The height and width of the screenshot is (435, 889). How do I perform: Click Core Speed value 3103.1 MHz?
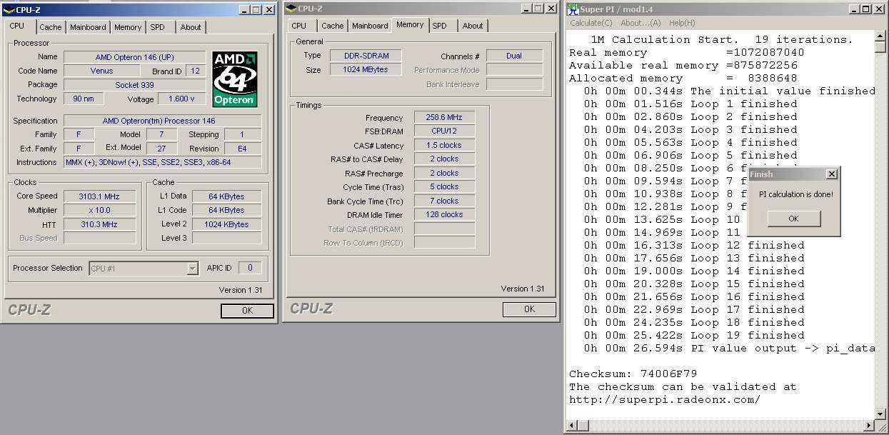tap(99, 196)
